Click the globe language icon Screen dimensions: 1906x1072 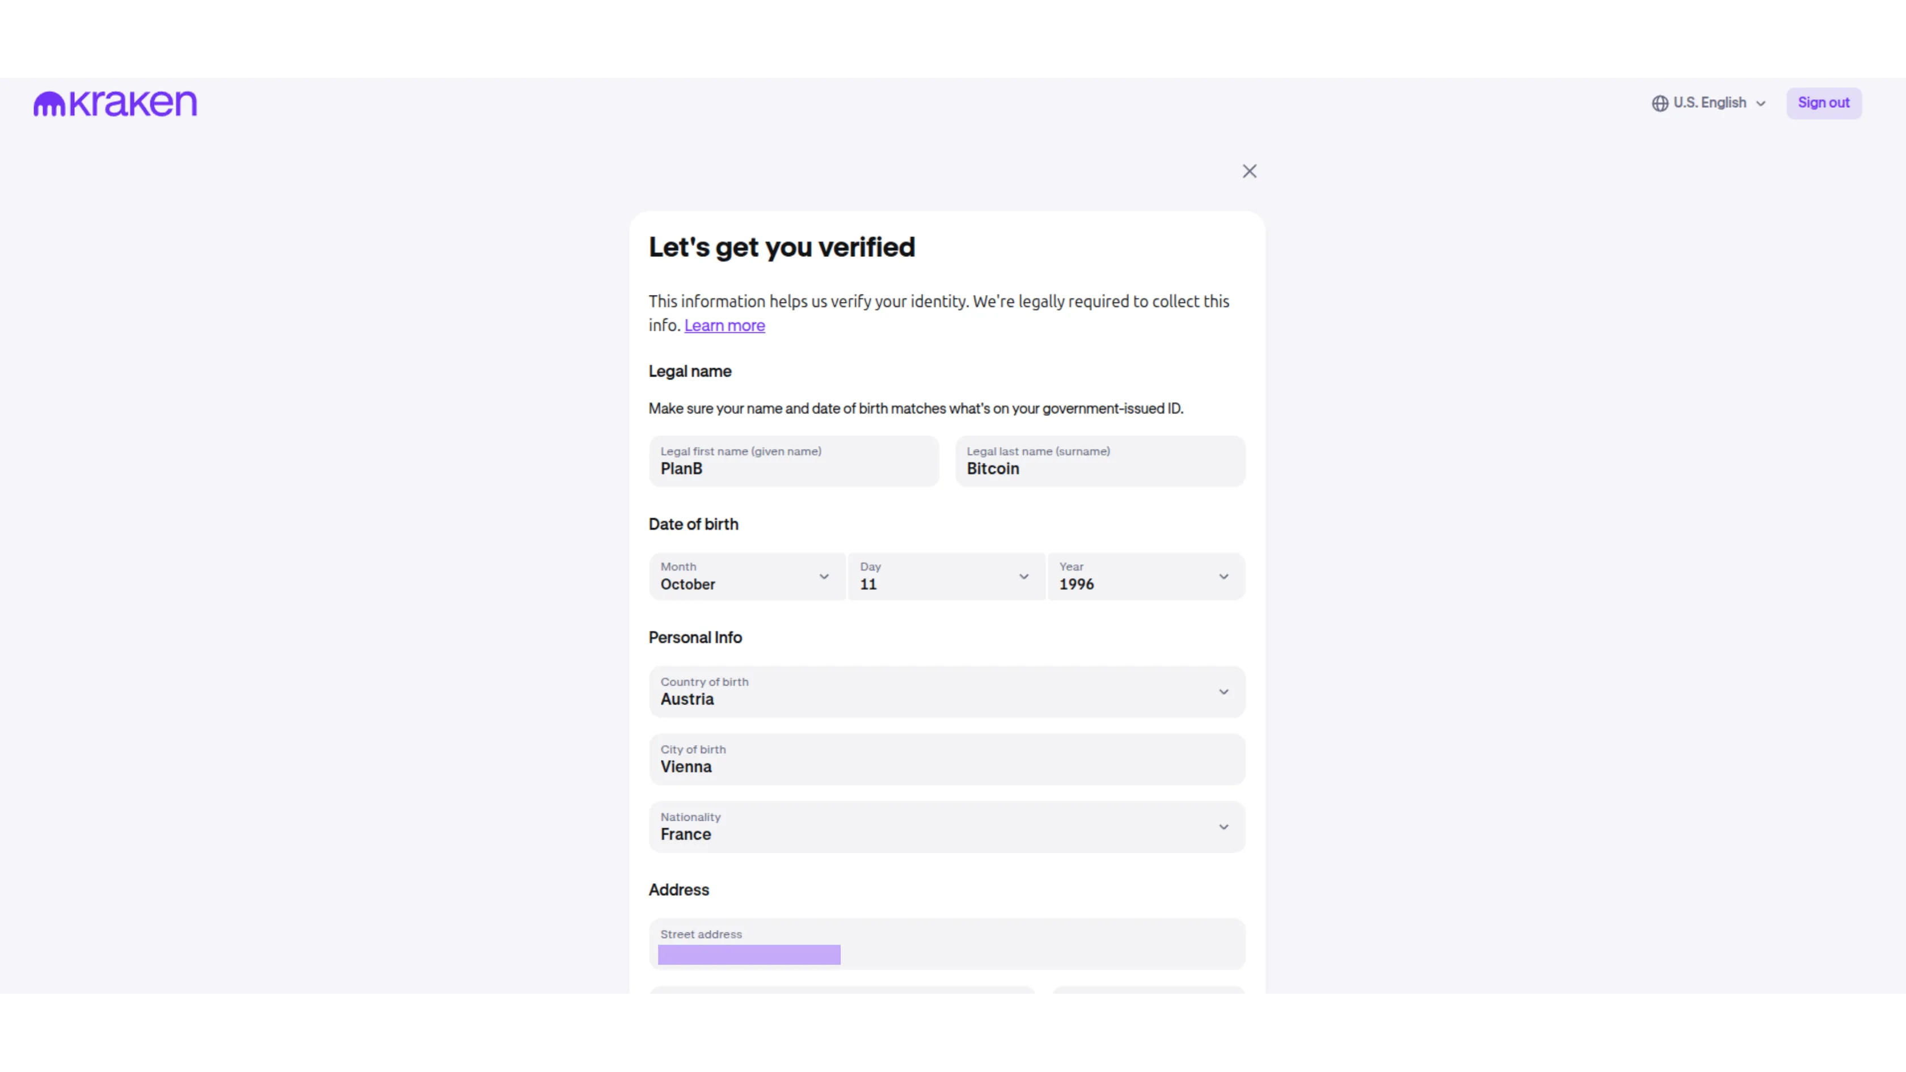coord(1660,104)
